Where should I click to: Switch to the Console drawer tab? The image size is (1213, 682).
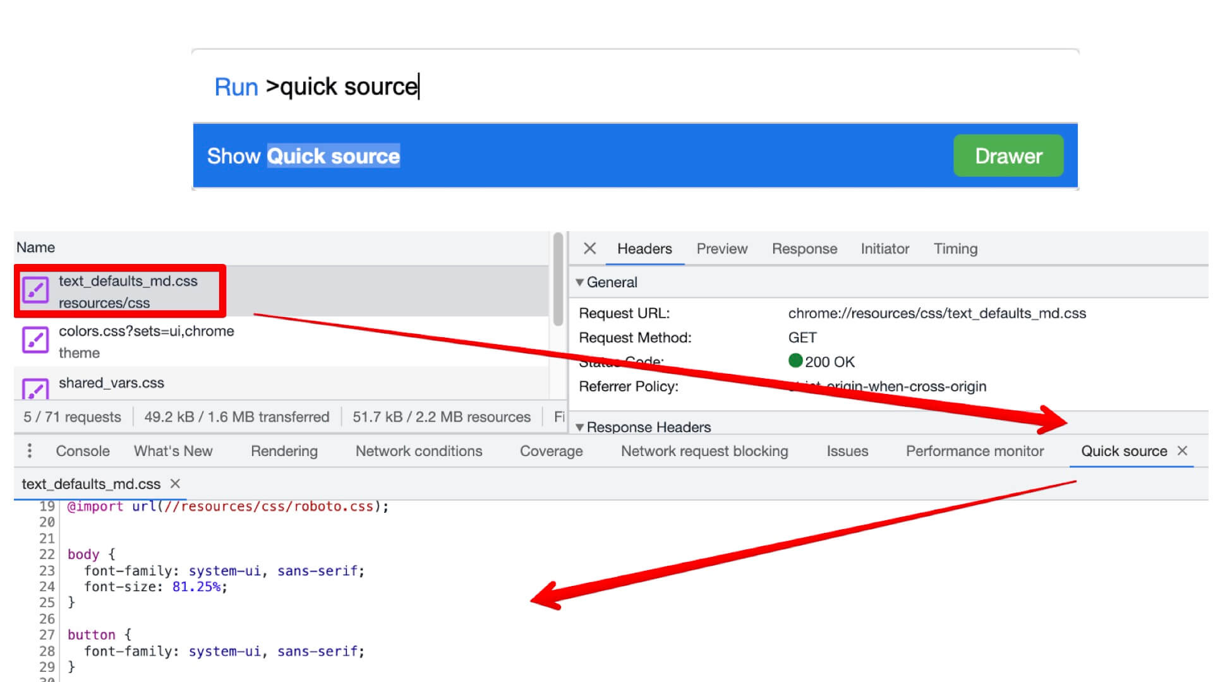(x=83, y=451)
